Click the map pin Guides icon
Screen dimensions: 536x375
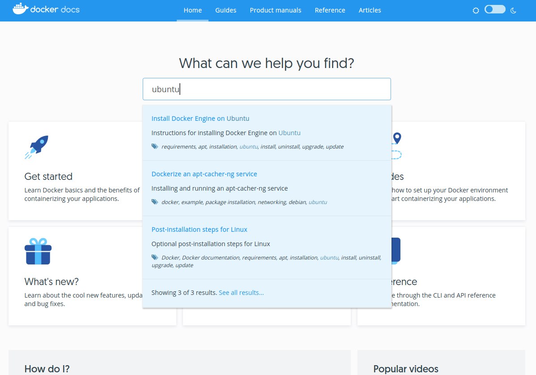tap(396, 138)
